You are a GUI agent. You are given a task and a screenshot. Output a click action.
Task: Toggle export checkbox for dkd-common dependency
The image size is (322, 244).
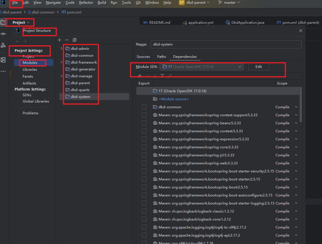click(144, 107)
